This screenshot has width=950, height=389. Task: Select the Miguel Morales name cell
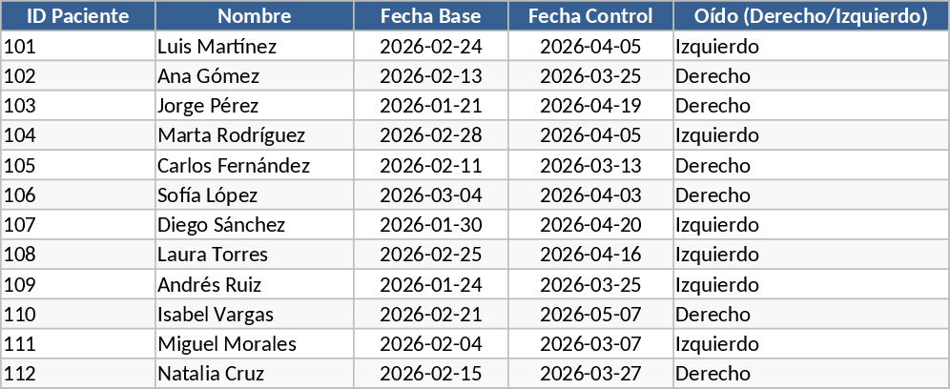point(226,344)
